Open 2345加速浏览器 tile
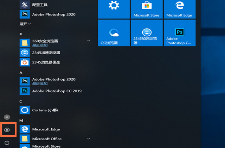Screen dimensions: 225x148 (x=147, y=33)
